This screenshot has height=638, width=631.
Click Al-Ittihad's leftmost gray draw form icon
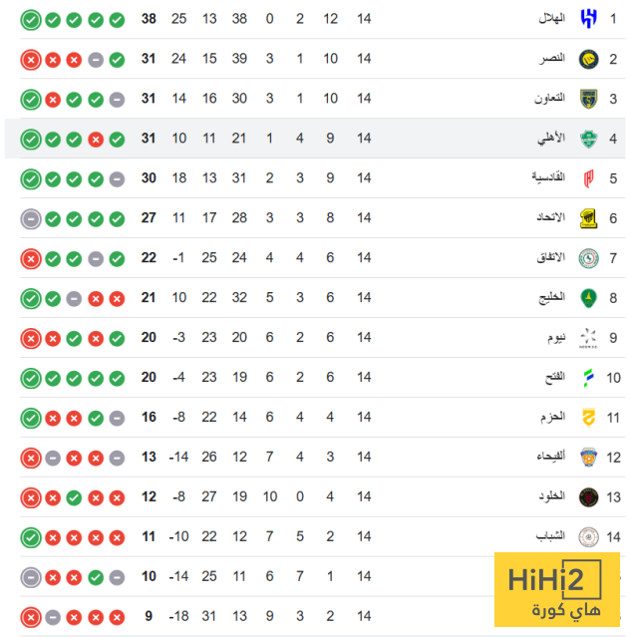pos(30,218)
